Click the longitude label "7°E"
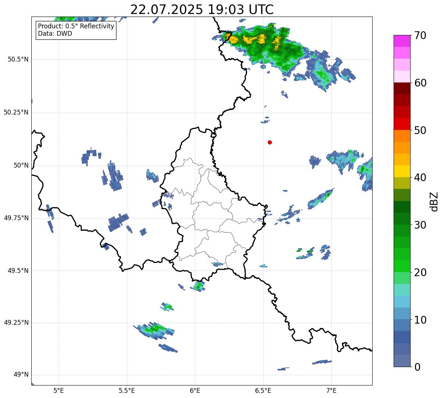 coord(331,391)
